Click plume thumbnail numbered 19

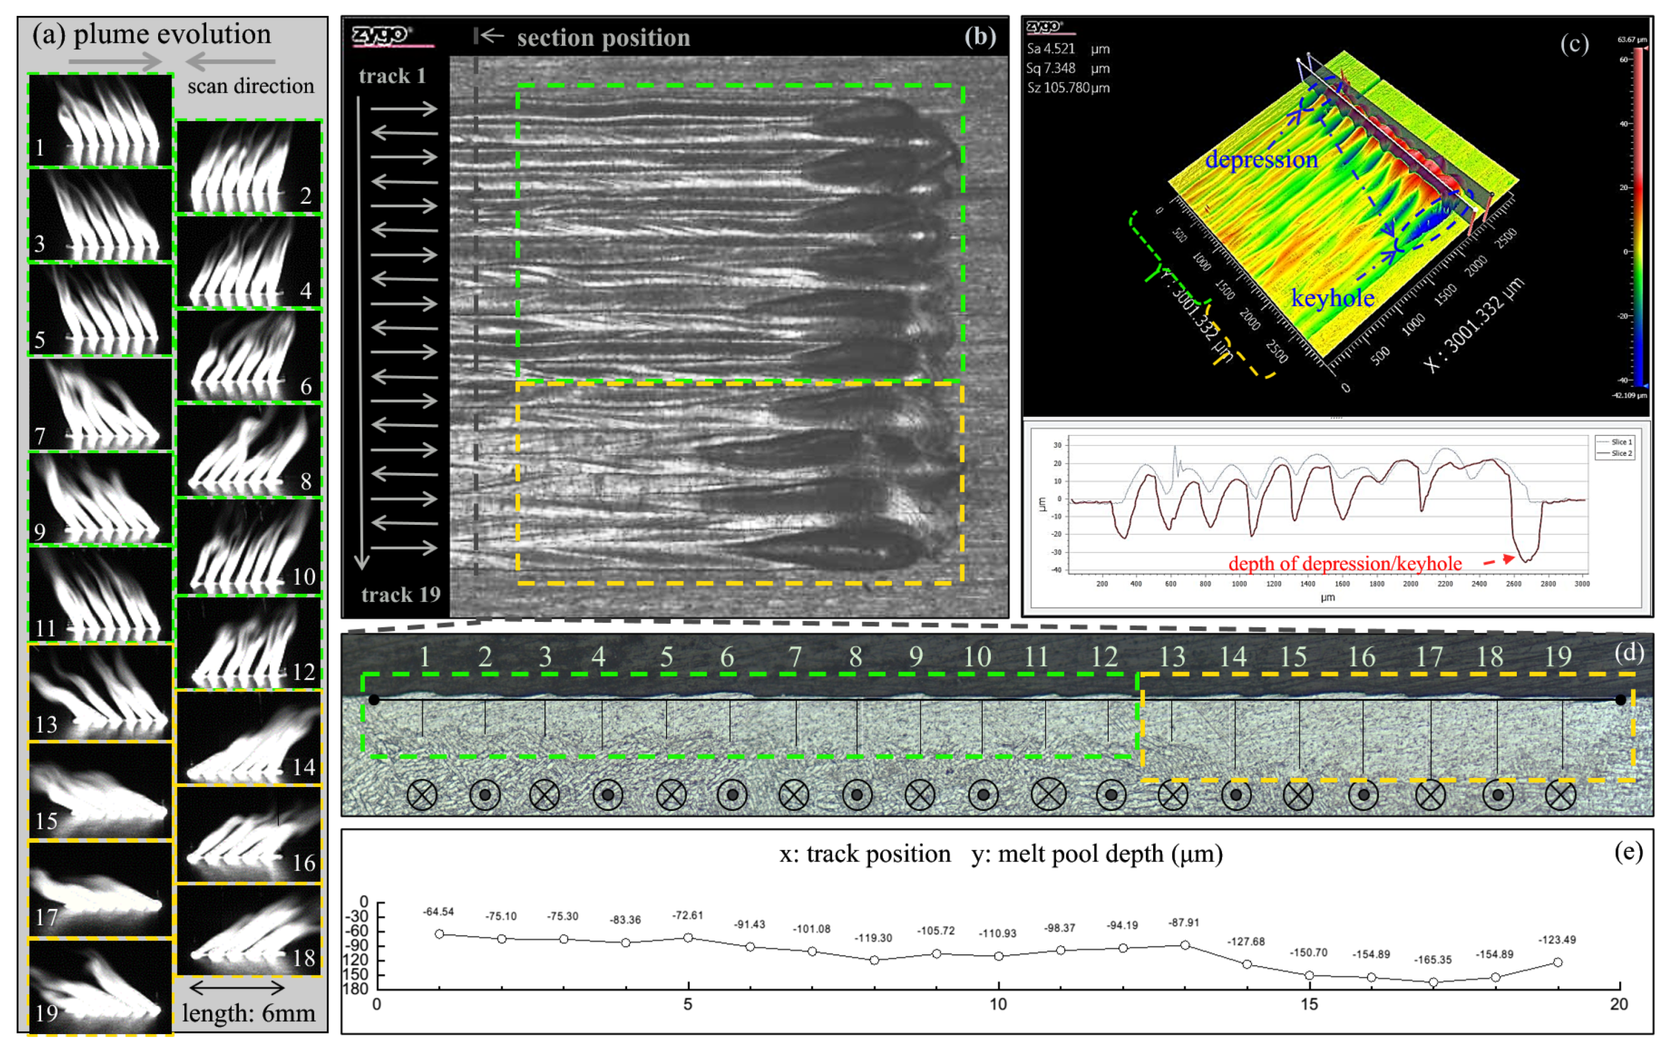pyautogui.click(x=101, y=986)
